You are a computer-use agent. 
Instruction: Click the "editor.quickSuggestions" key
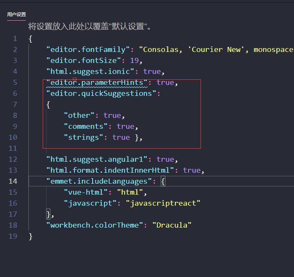[x=101, y=93]
